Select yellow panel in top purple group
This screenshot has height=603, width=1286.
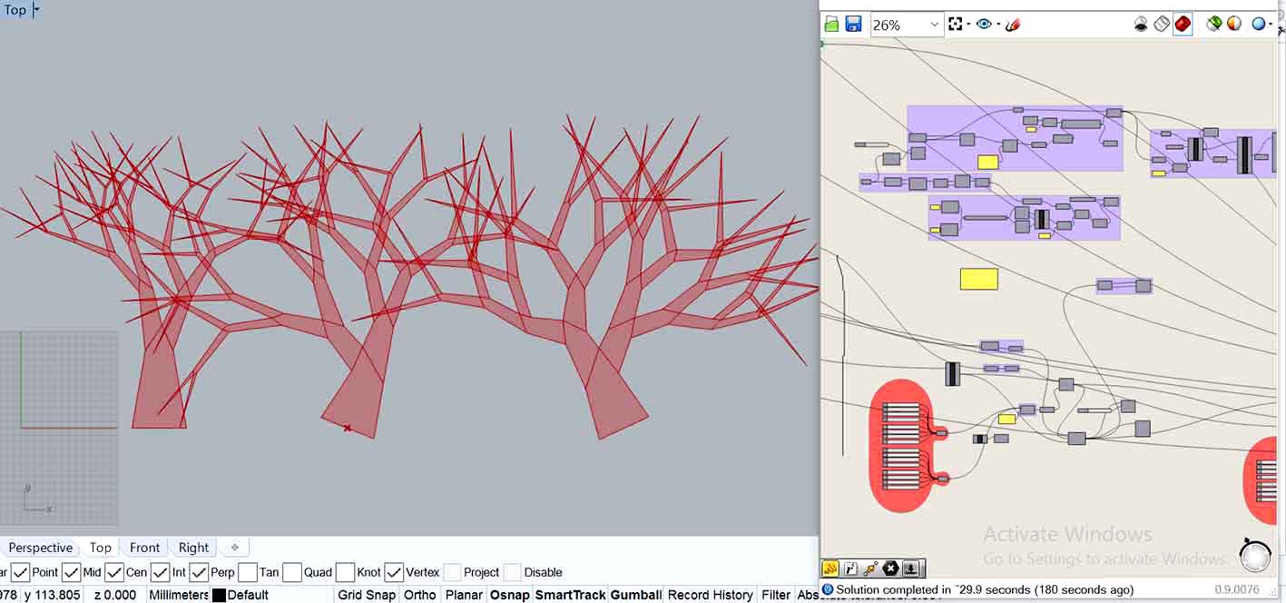pyautogui.click(x=987, y=162)
